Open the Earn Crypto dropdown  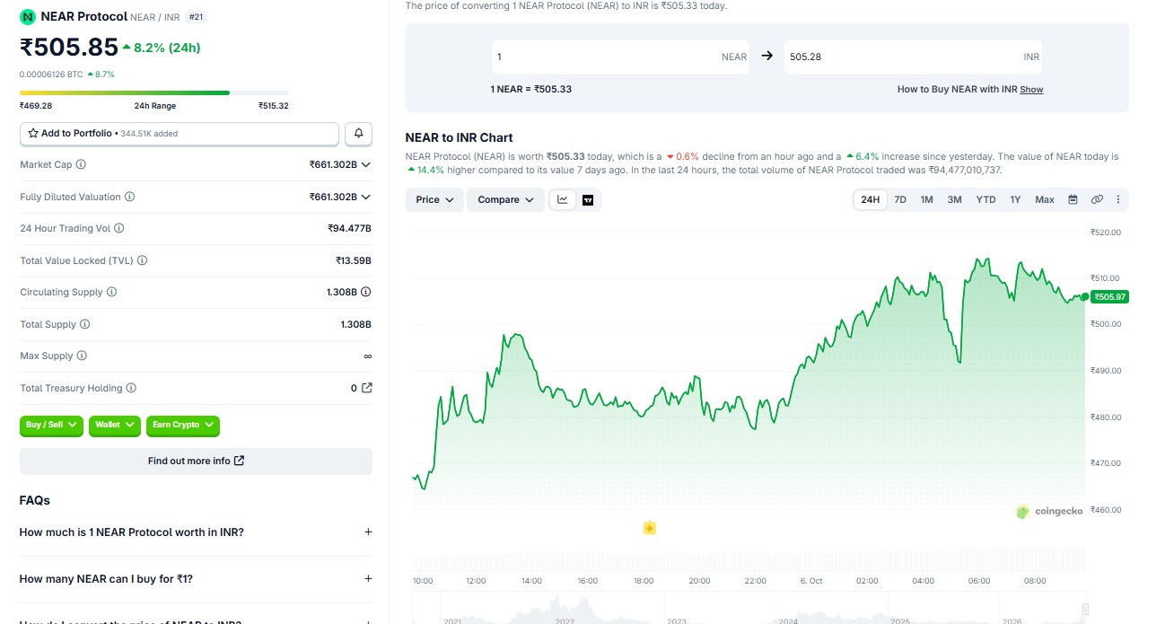pyautogui.click(x=183, y=425)
